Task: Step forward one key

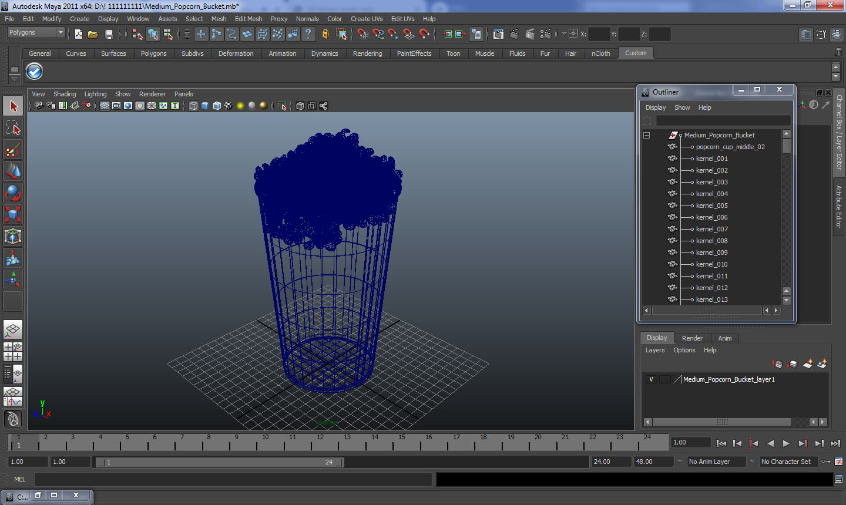Action: 803,443
